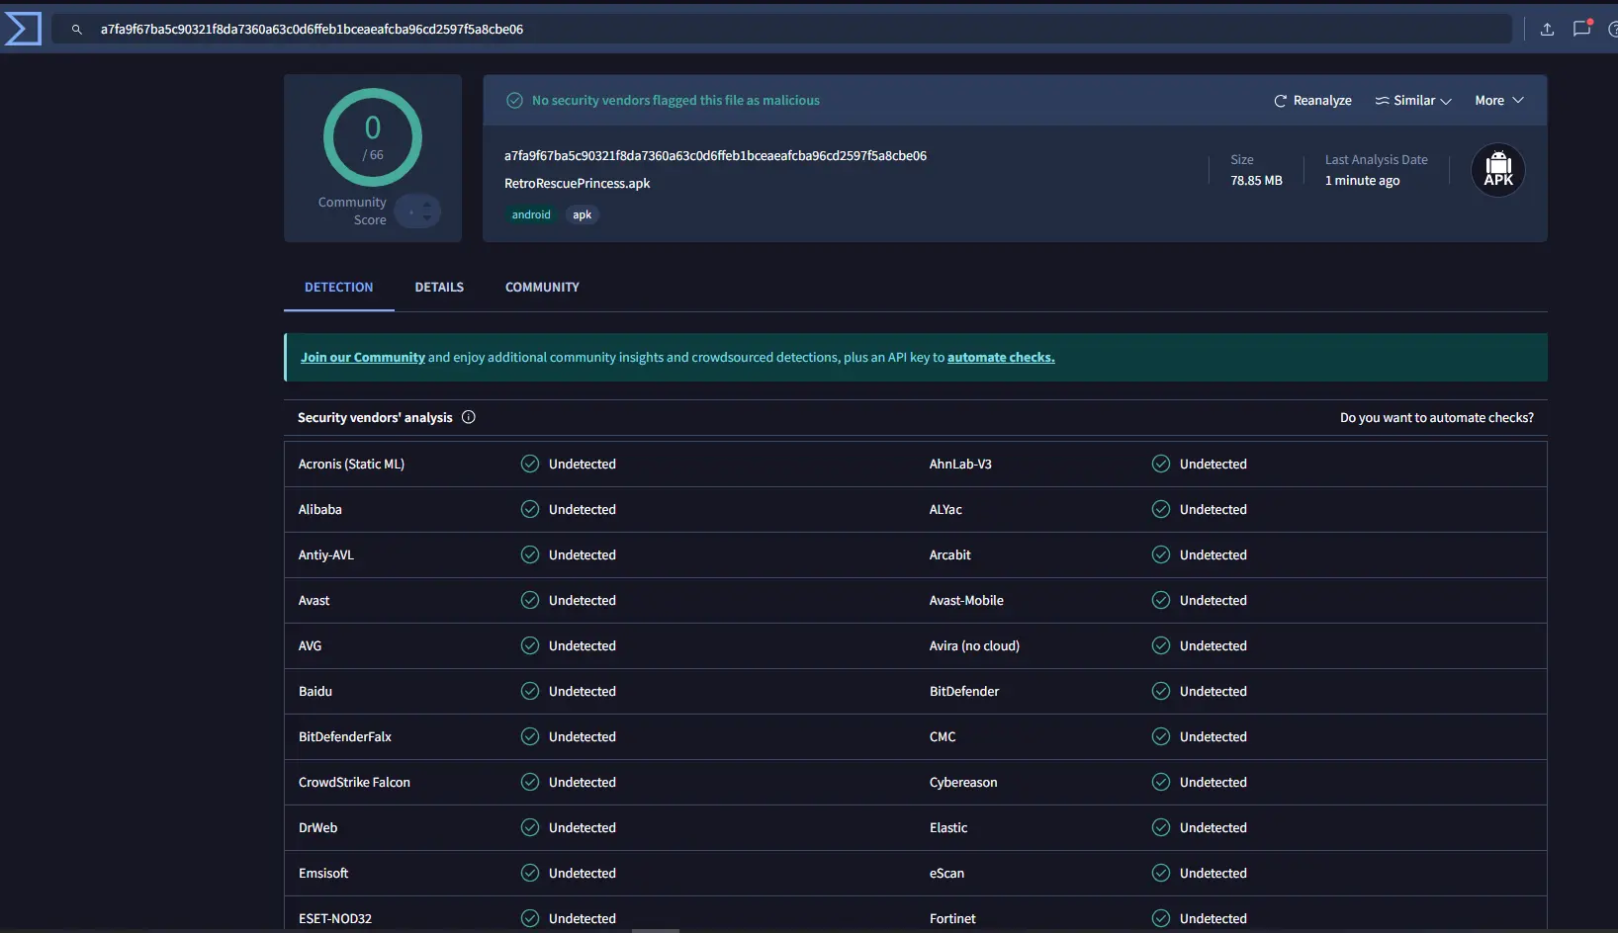Image resolution: width=1618 pixels, height=933 pixels.
Task: Click the Cybereason undetected check icon
Action: click(1161, 782)
